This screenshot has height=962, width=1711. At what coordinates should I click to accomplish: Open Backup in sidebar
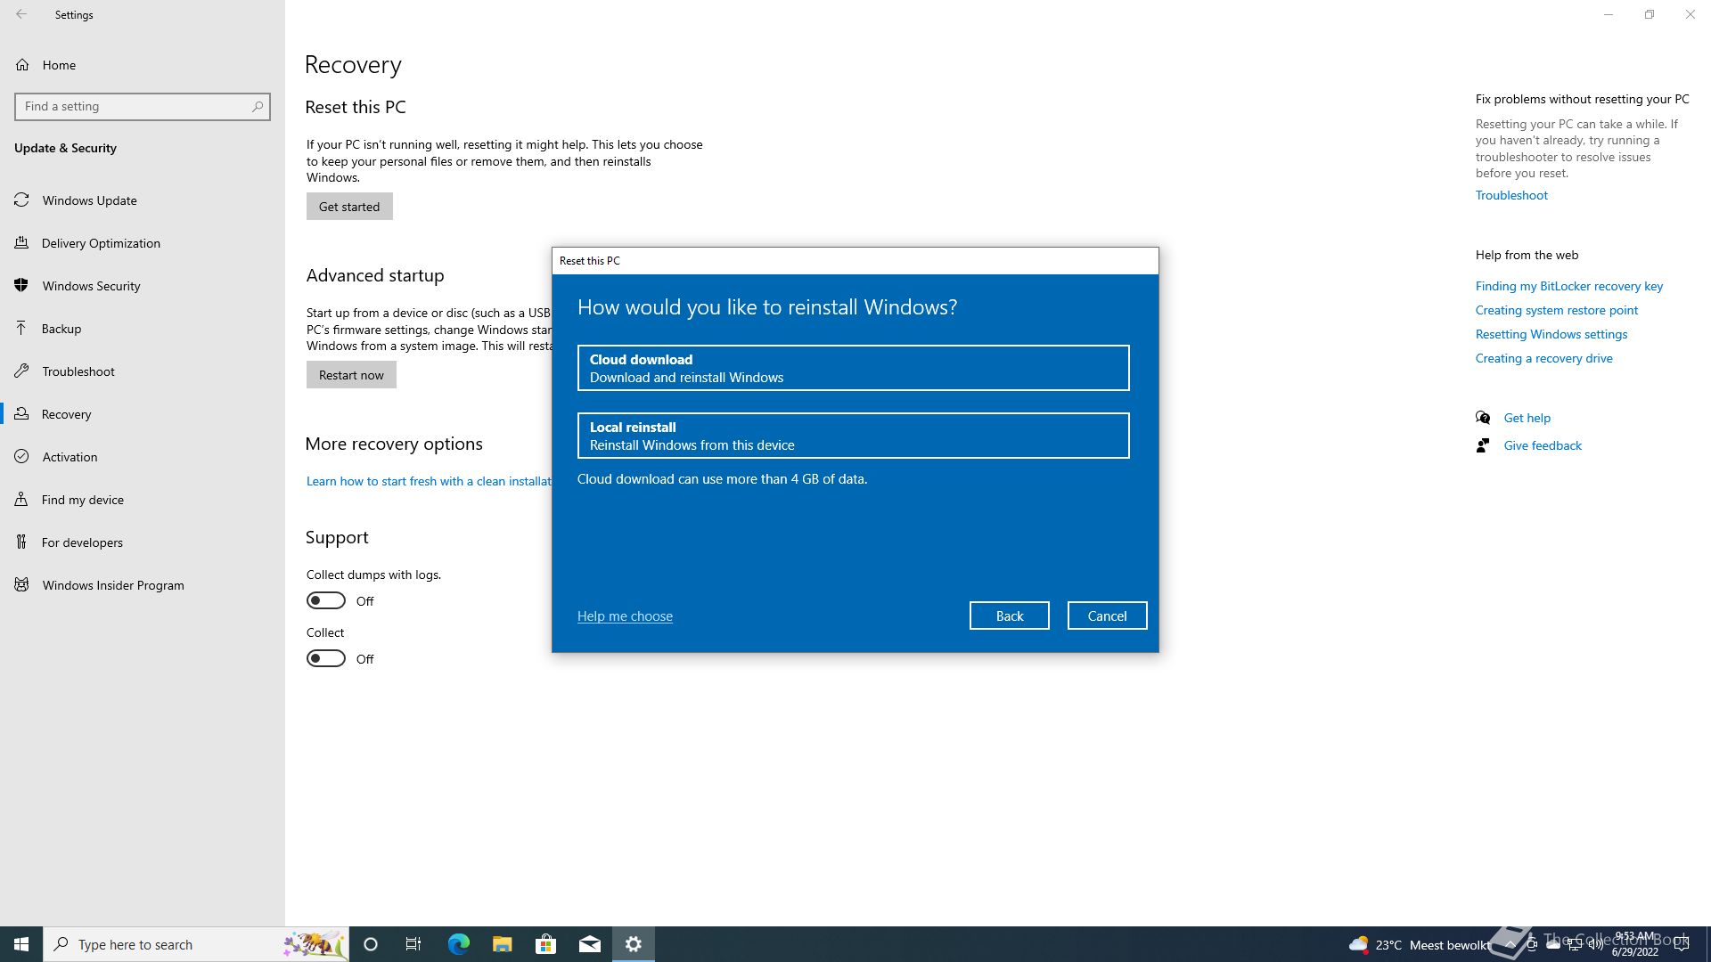tap(143, 329)
